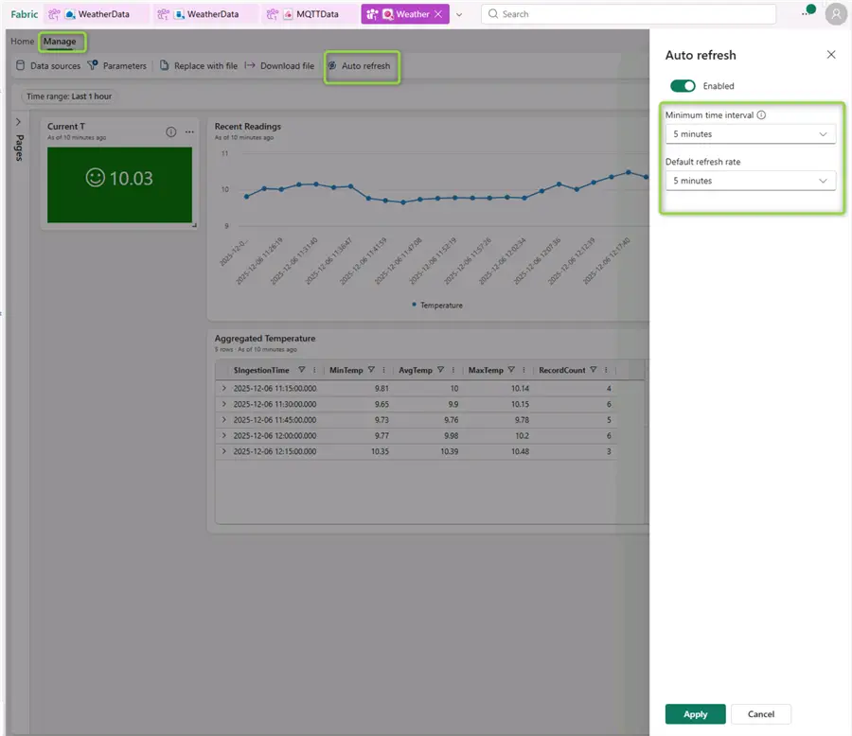Click the Replace with file icon
Viewport: 852px width, 736px height.
(164, 65)
